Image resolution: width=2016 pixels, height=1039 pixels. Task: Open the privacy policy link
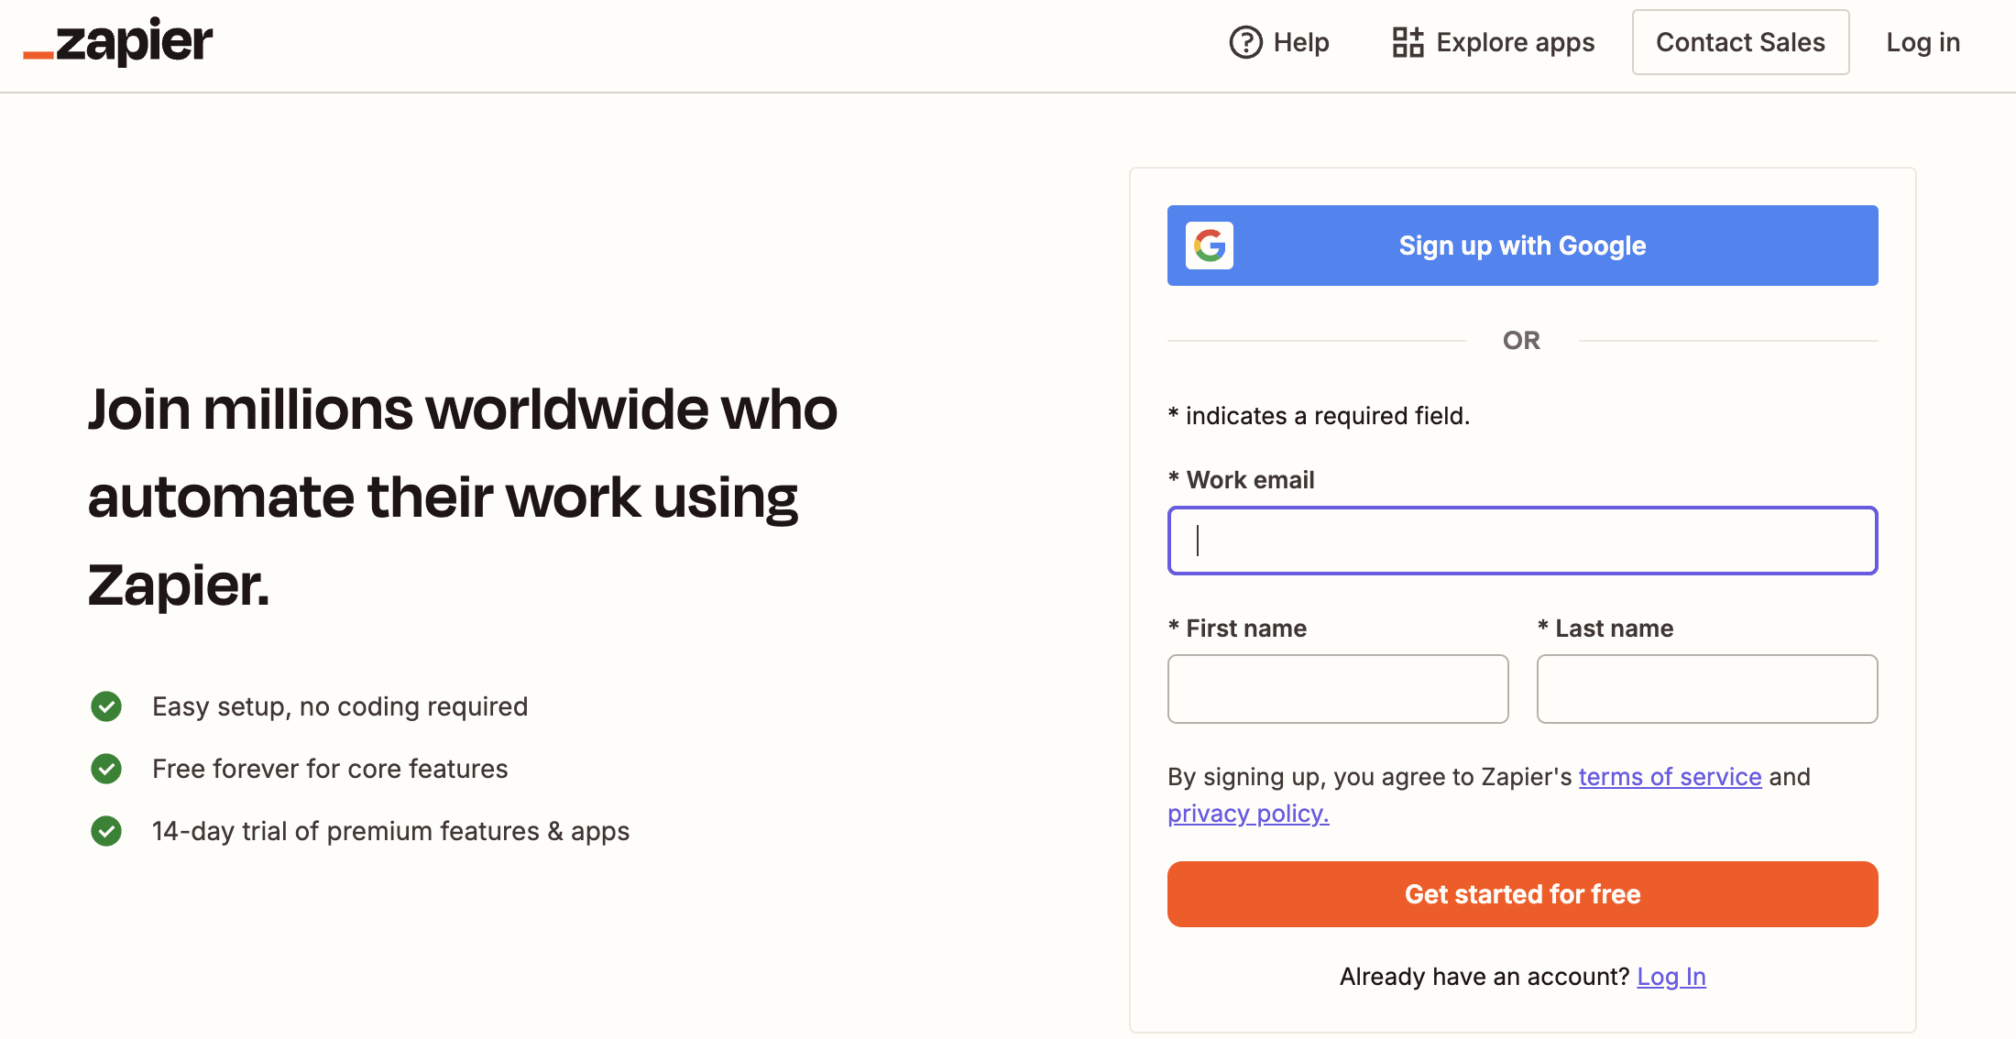(x=1248, y=814)
